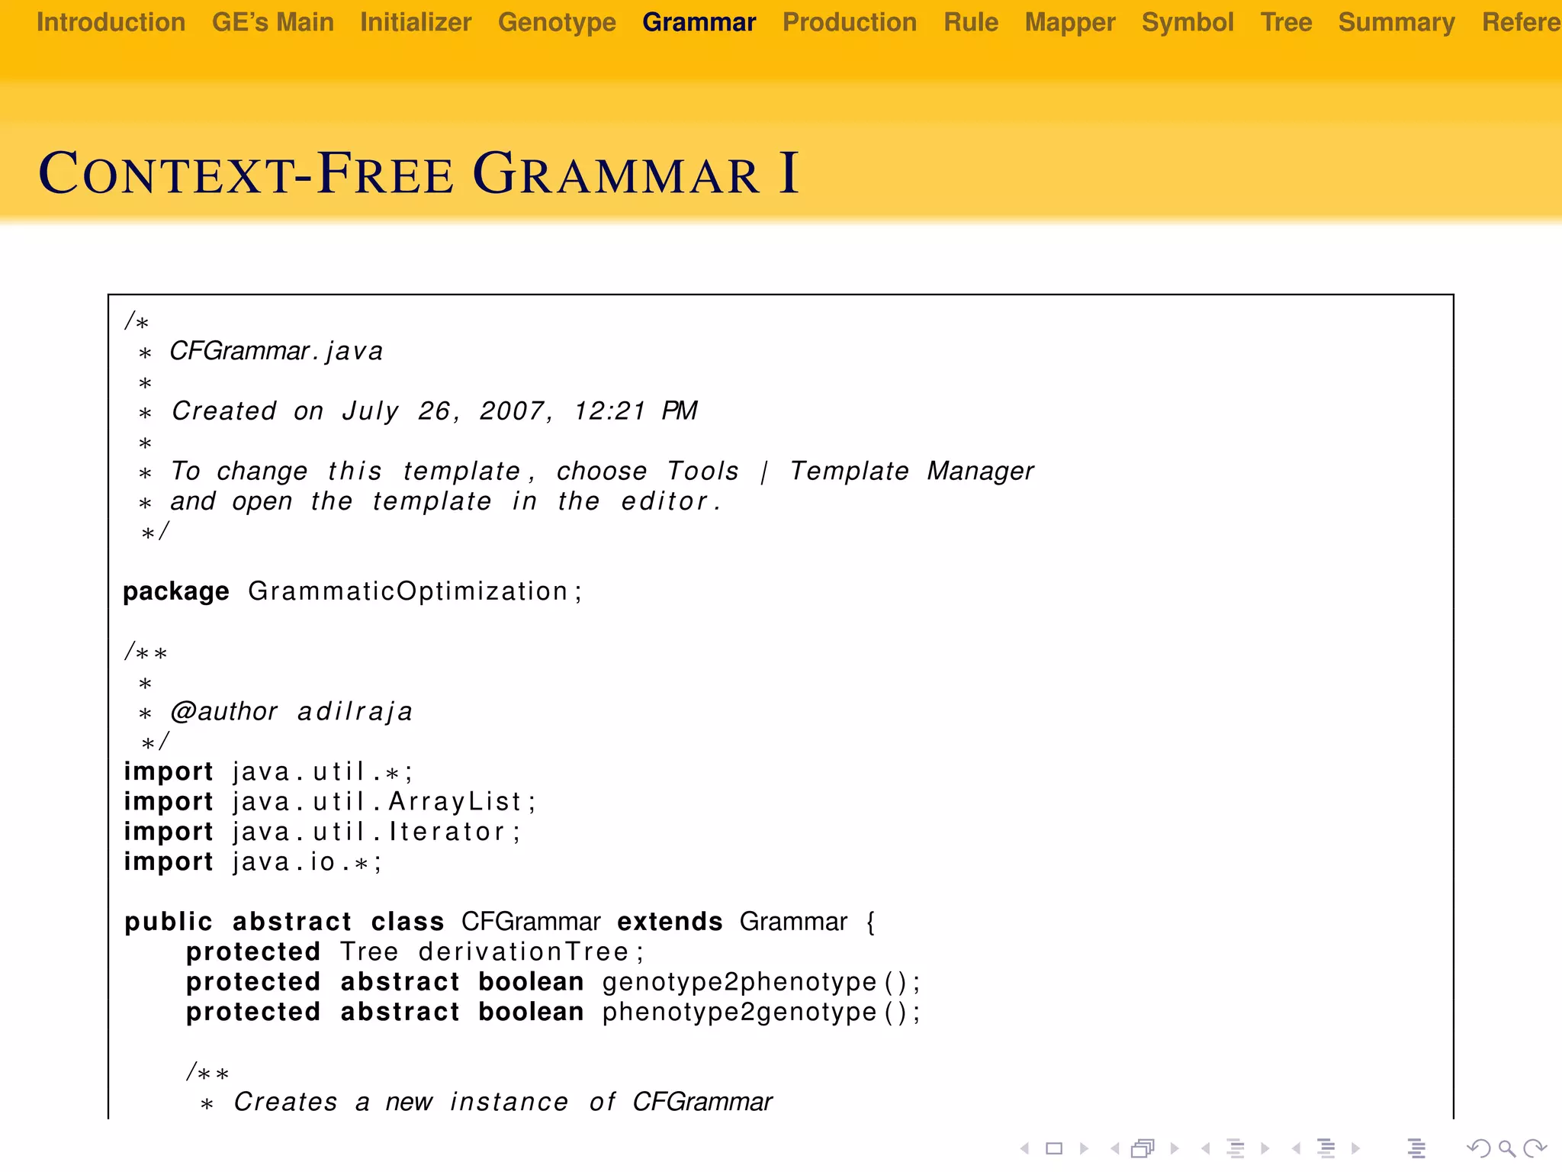This screenshot has width=1562, height=1172.
Task: Click the genotype2phenotype() method line
Action: 554,982
